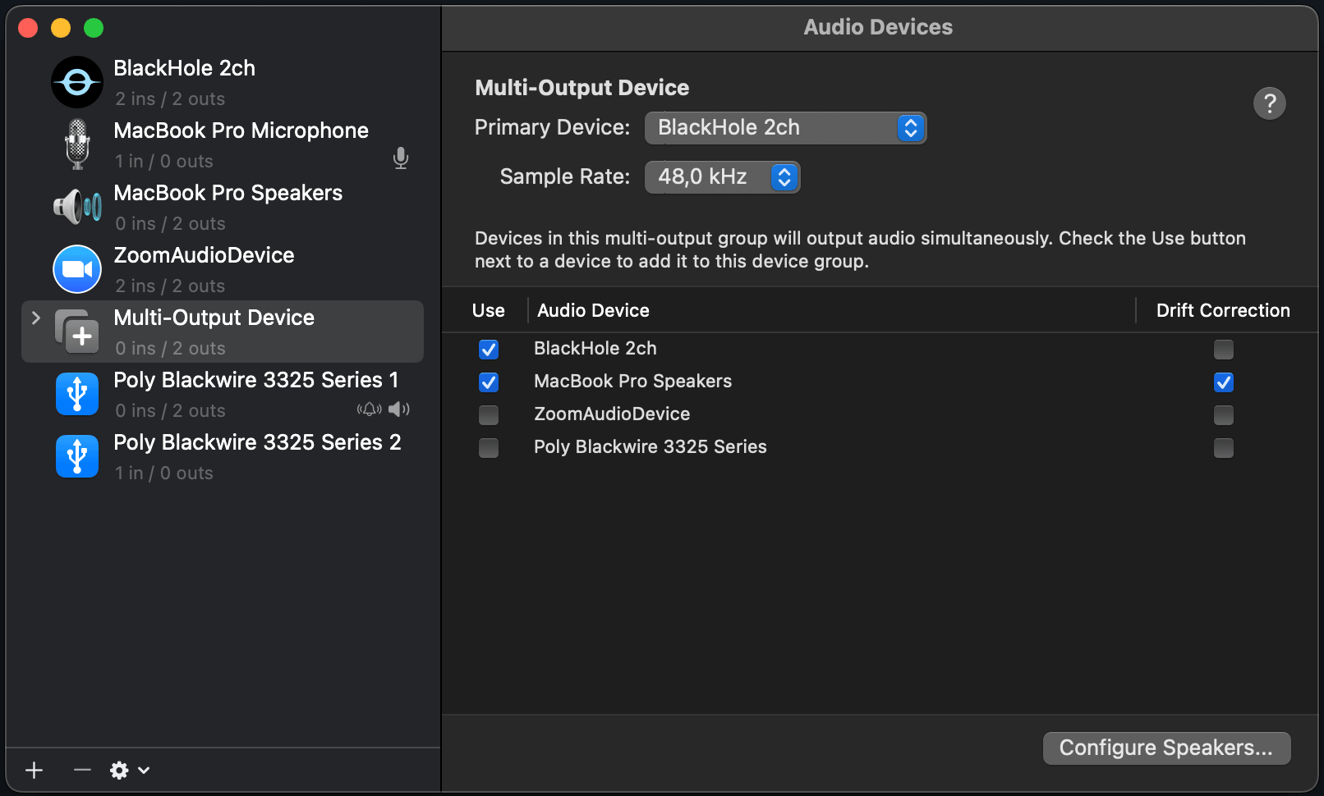
Task: Select Poly Blackwire 3325 Series 2 device
Action: pos(223,456)
